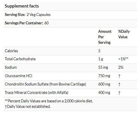Viewport: 140px width, 120px height.
Task: Click the 2 Veg Capsules value
Action: 39,14
